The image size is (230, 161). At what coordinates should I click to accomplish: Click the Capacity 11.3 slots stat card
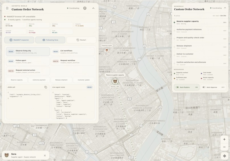85,25
